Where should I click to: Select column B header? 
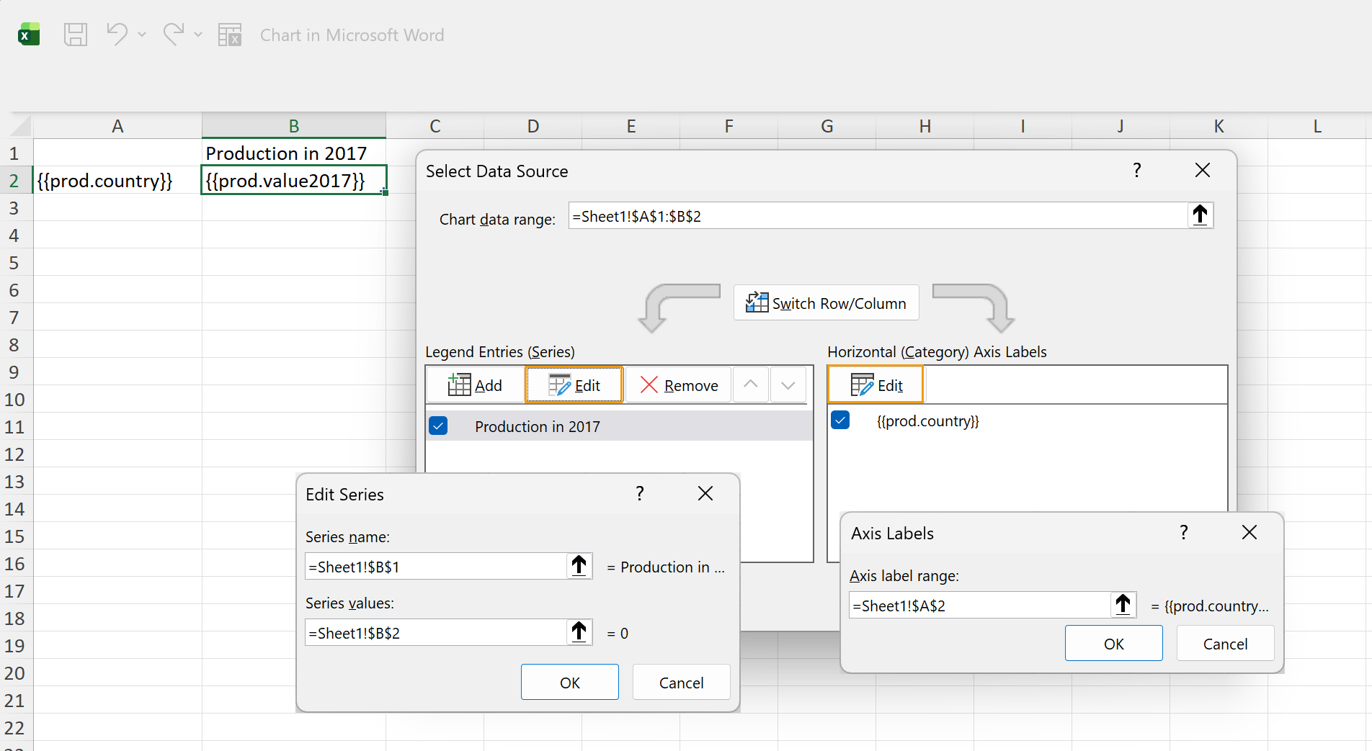(x=294, y=126)
